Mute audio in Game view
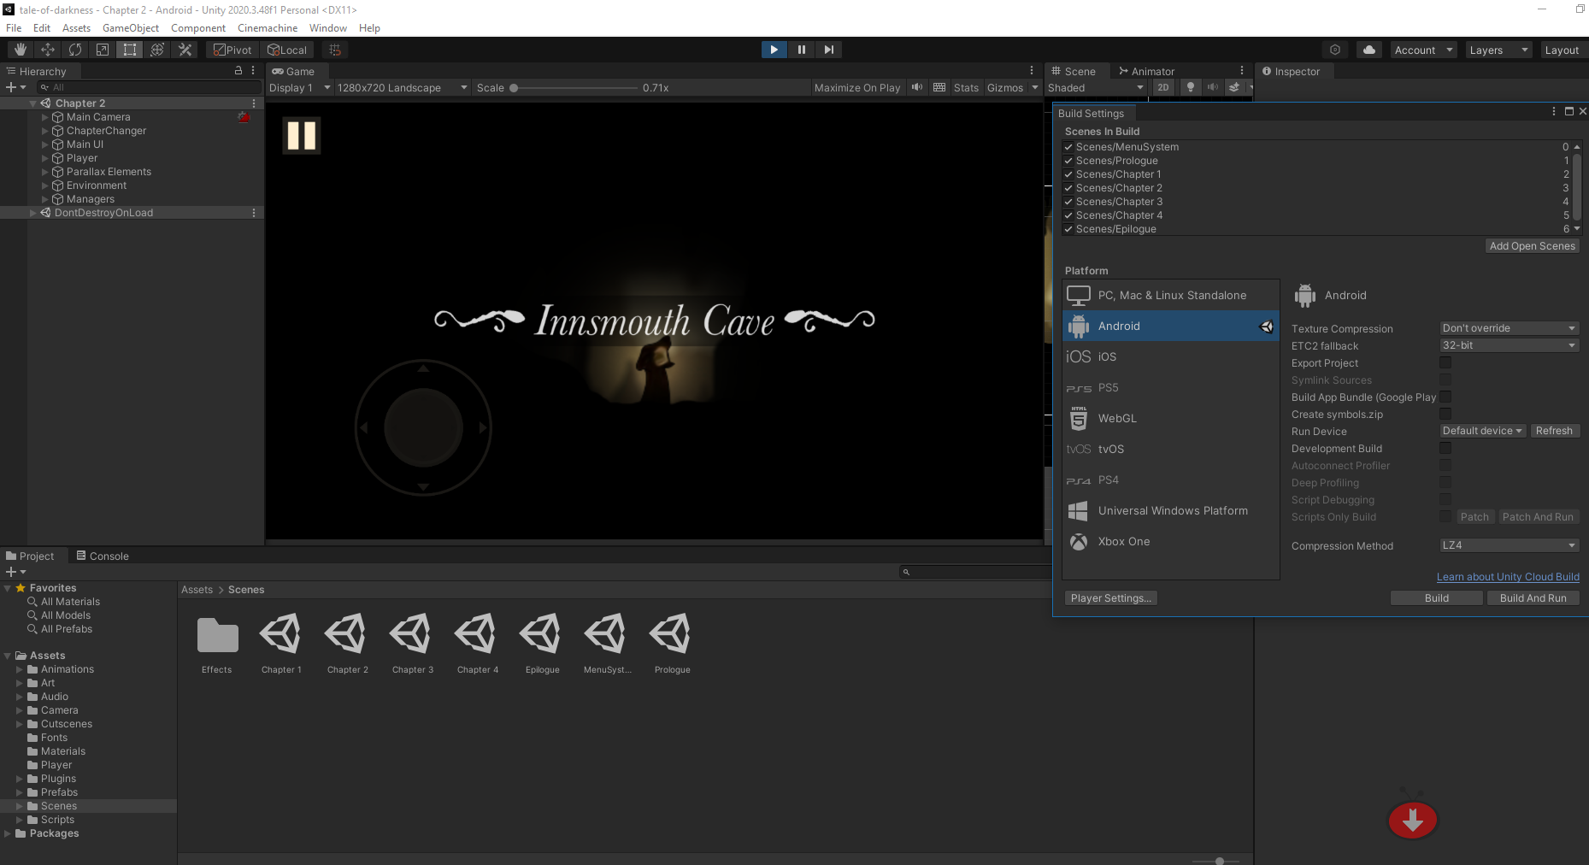Image resolution: width=1589 pixels, height=865 pixels. [917, 87]
